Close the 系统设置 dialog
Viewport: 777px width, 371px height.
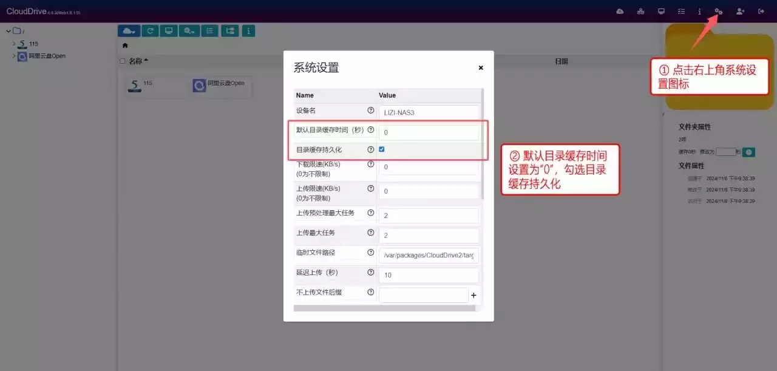click(481, 68)
